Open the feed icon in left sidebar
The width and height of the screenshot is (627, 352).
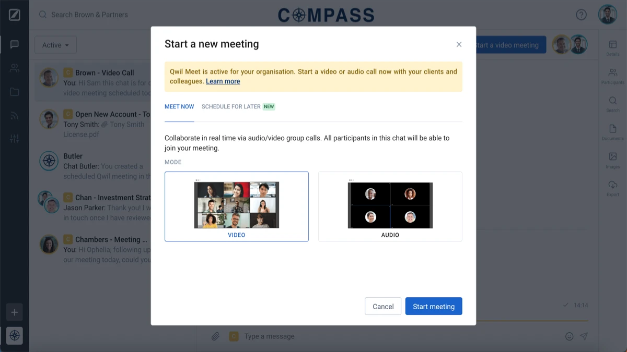tap(15, 116)
